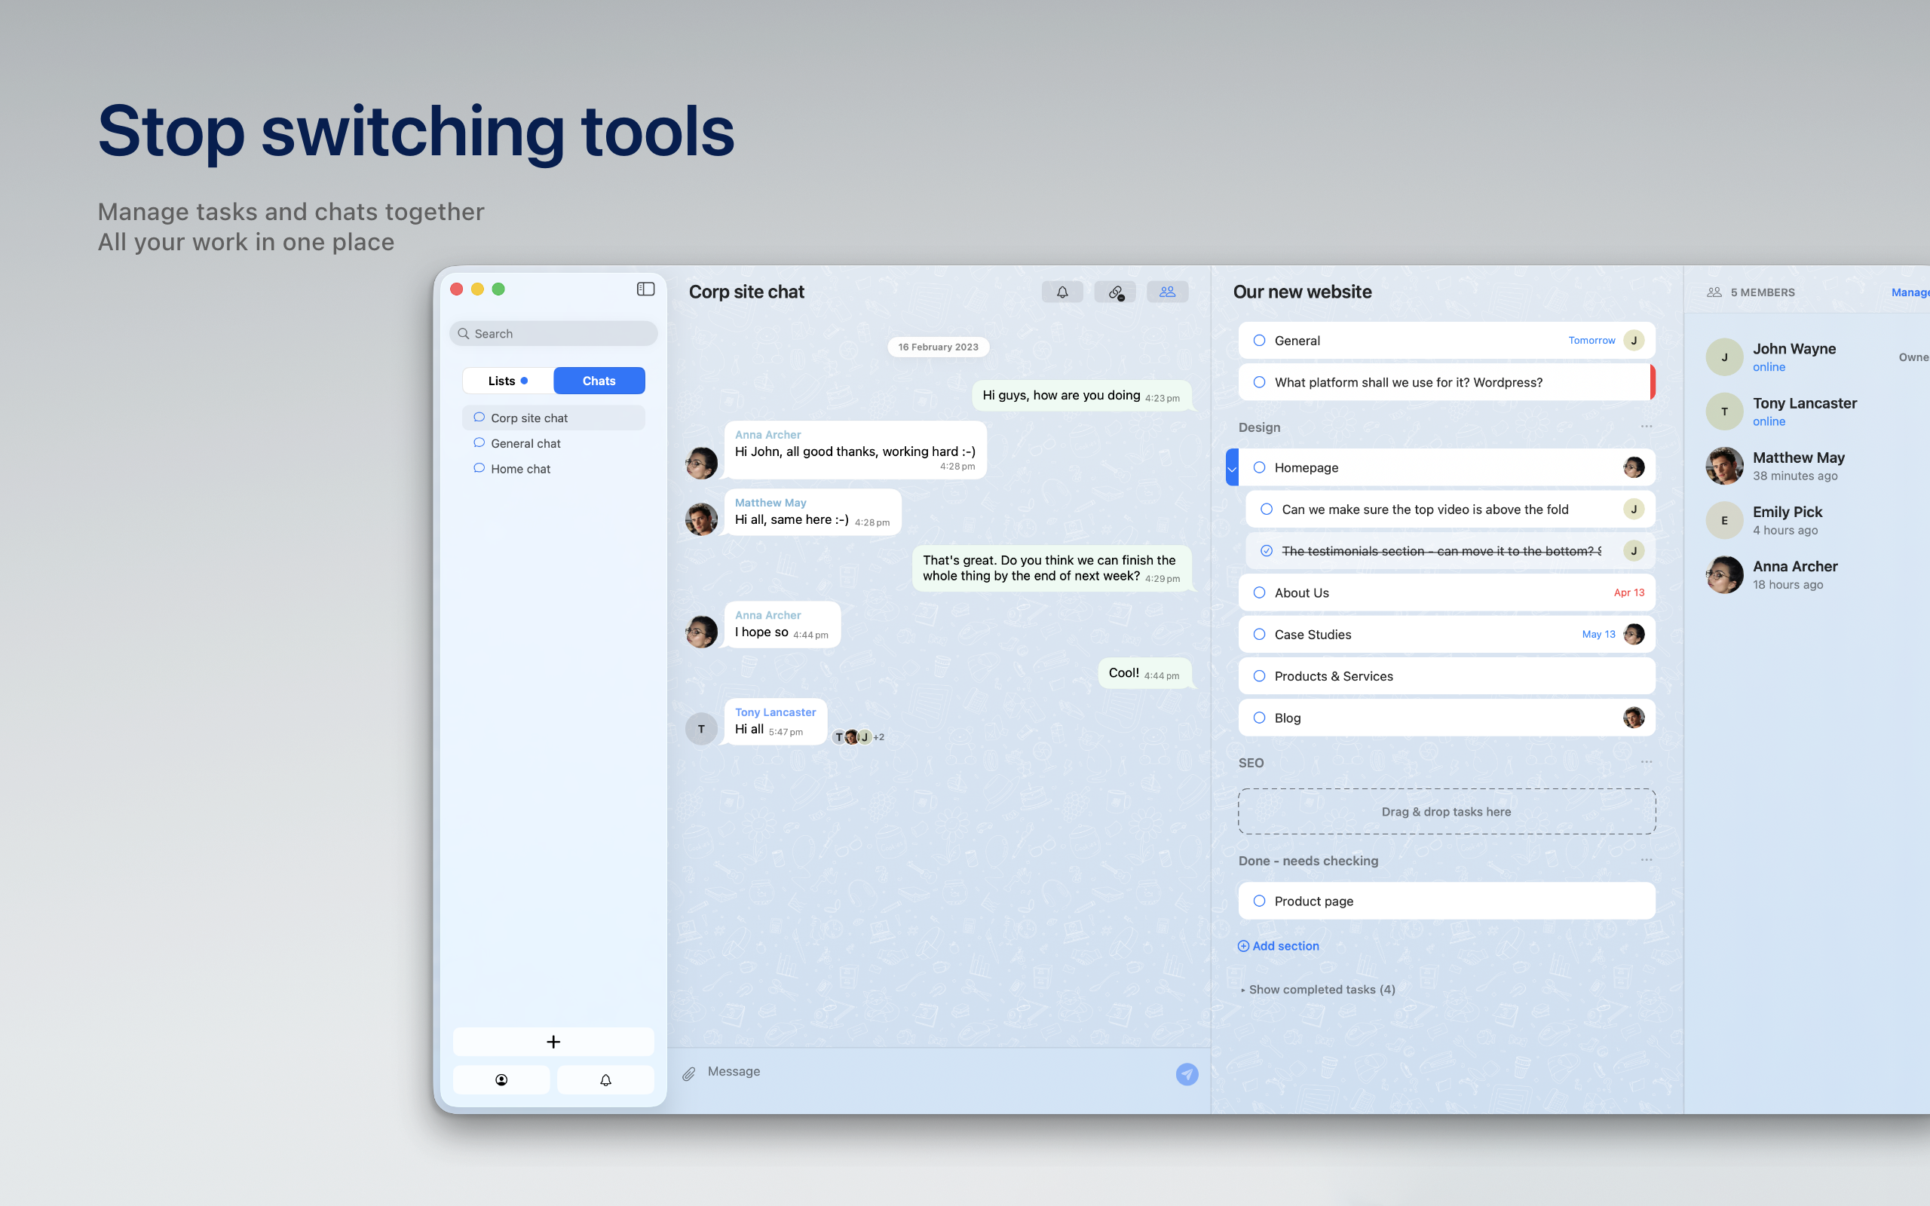Check off the top video above fold subtask

pyautogui.click(x=1267, y=509)
